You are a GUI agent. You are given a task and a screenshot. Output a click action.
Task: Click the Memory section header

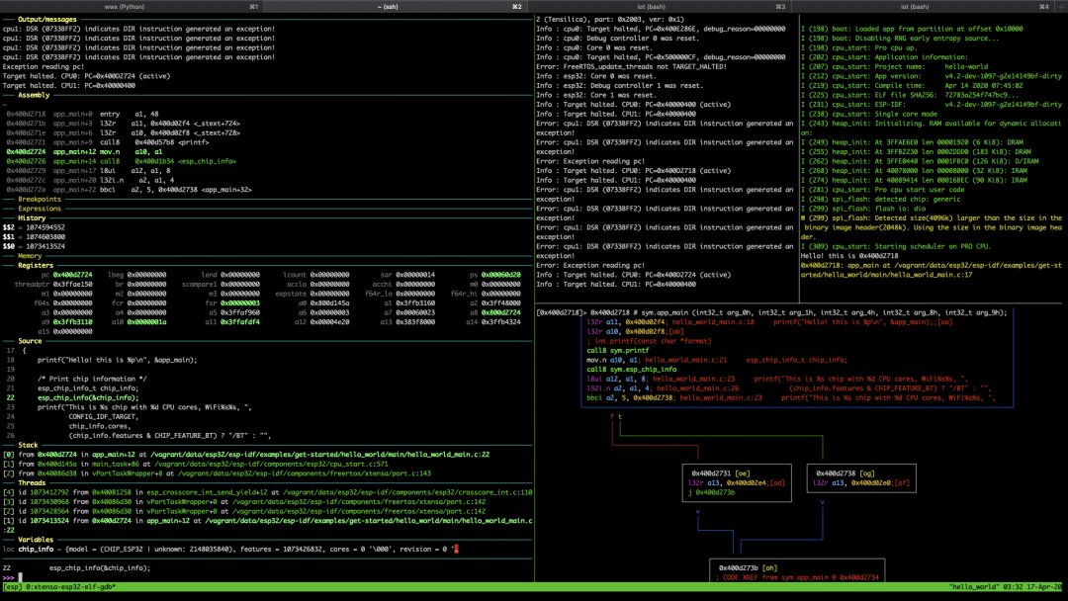tap(30, 256)
